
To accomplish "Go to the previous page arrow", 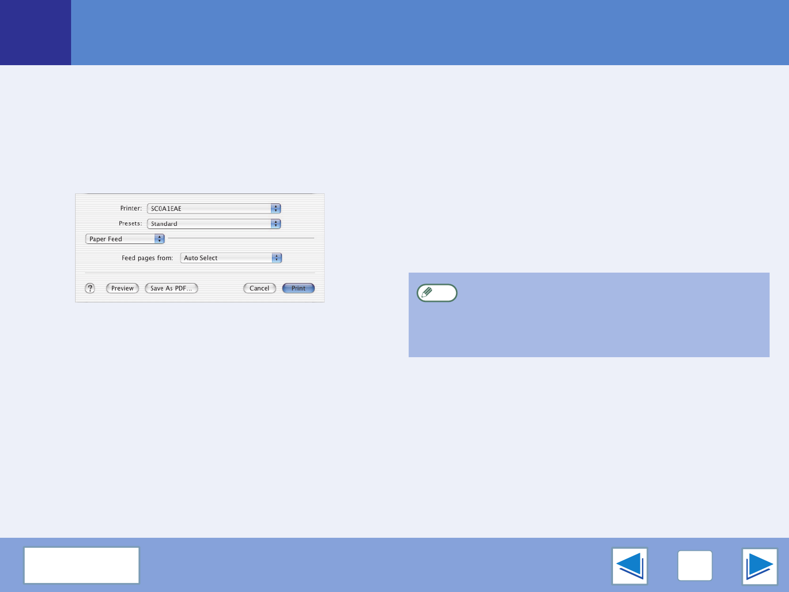I will point(630,566).
